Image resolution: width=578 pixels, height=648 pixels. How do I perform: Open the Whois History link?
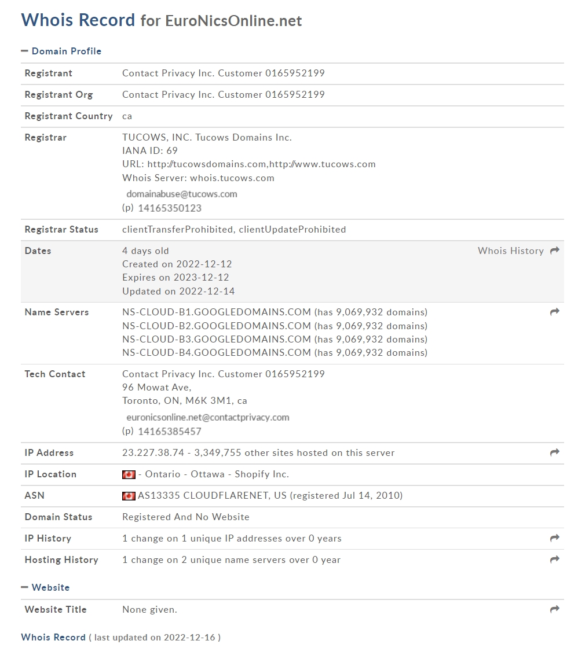511,251
